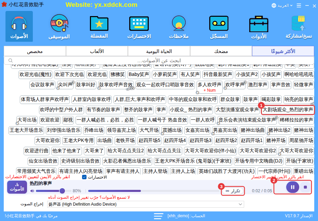Play the 啊哈哈吼吼吼 sound
The width and height of the screenshot is (318, 221).
tap(299, 75)
